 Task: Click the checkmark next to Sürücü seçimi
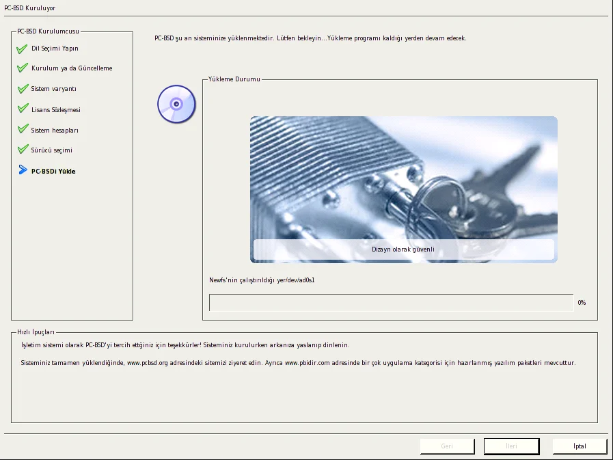click(23, 149)
